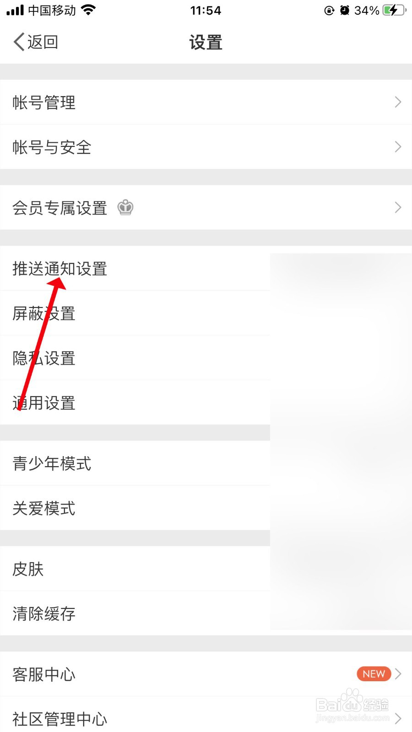412x732 pixels.
Task: Open 会员专属设置 chevron arrow
Action: [398, 208]
